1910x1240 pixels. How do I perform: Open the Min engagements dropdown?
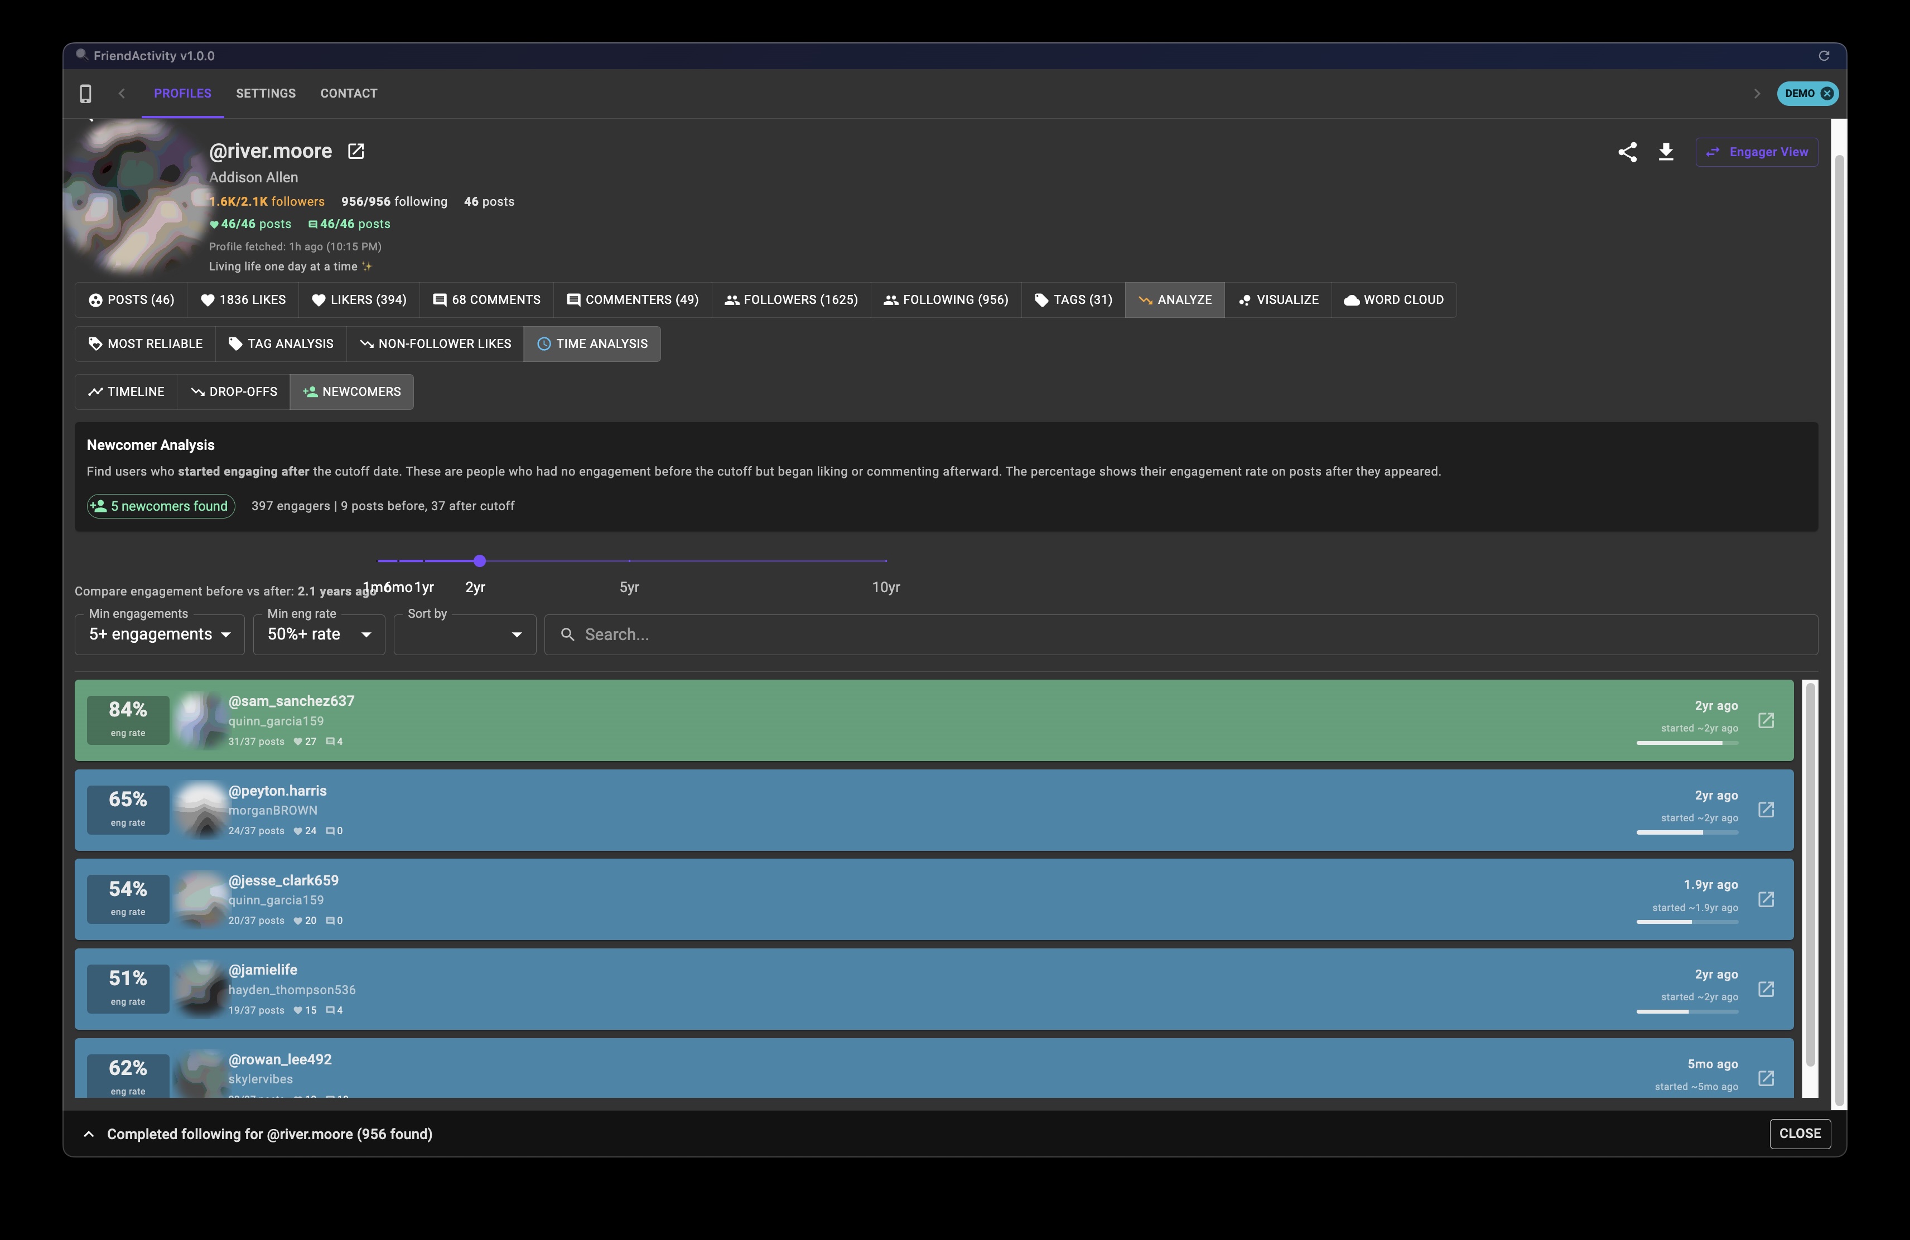click(158, 633)
